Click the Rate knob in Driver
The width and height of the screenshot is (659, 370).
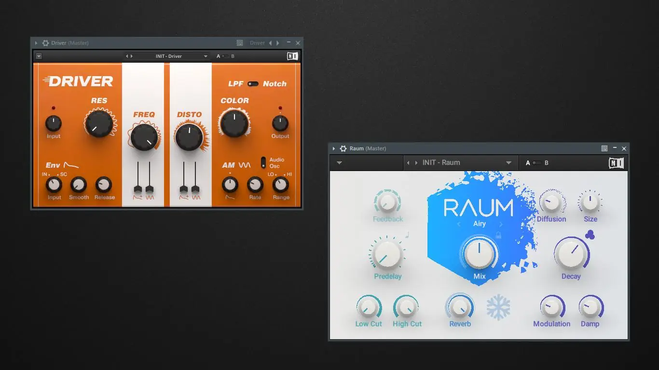click(255, 185)
